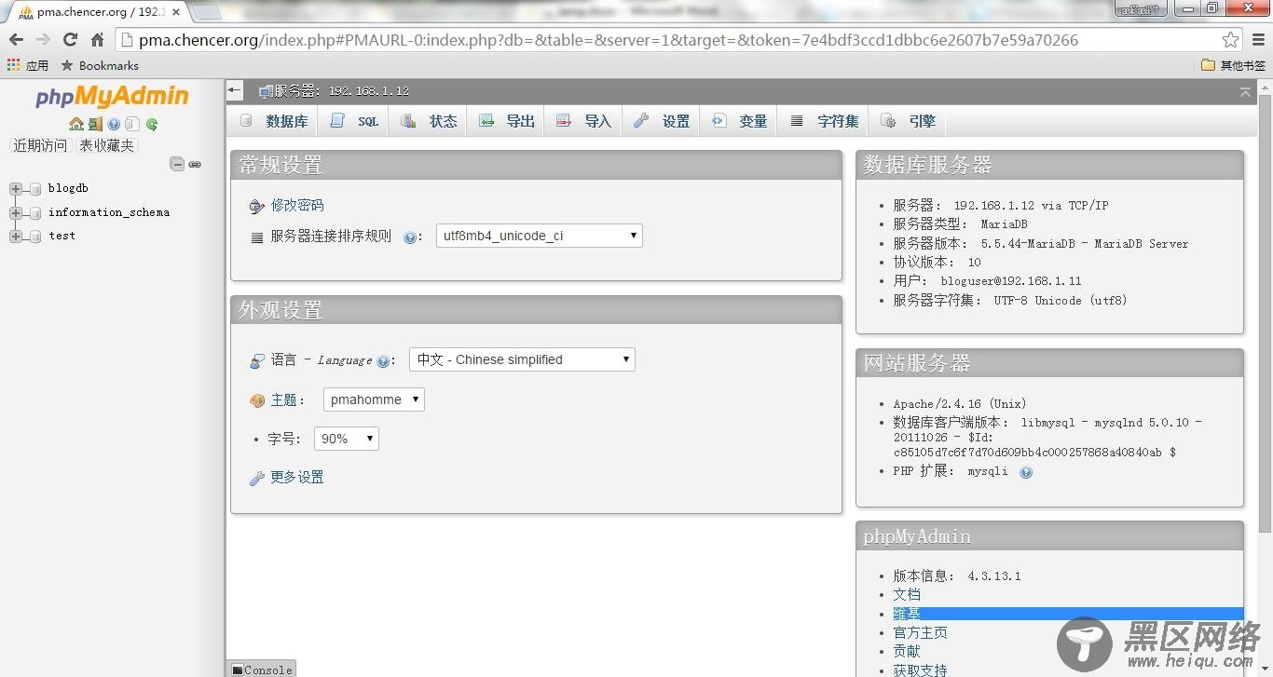Click the 更多设置 link
This screenshot has height=677, width=1273.
click(x=297, y=478)
